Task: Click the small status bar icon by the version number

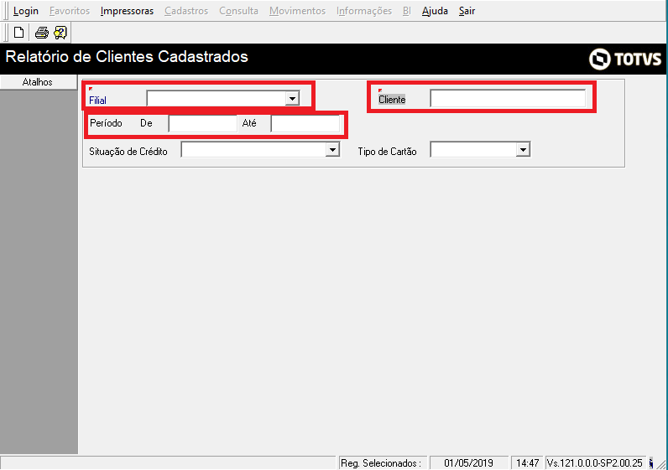Action: coord(651,462)
